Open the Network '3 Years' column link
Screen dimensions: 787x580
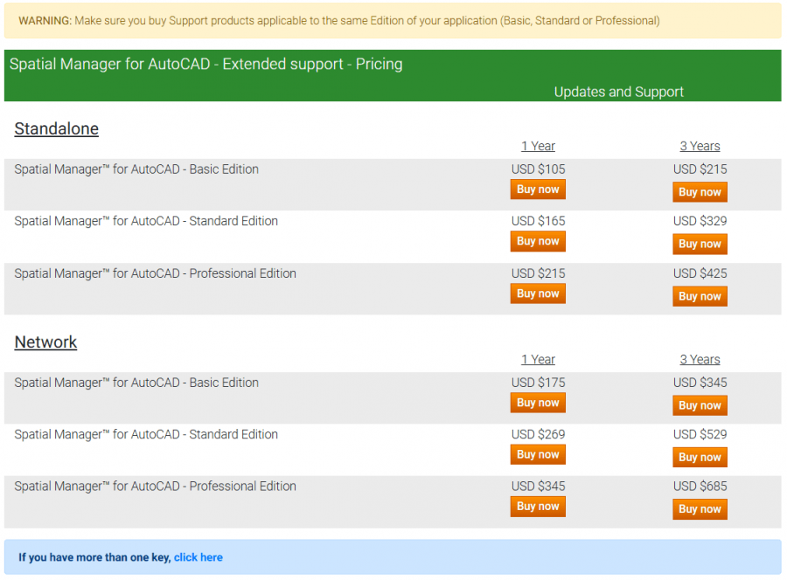700,359
